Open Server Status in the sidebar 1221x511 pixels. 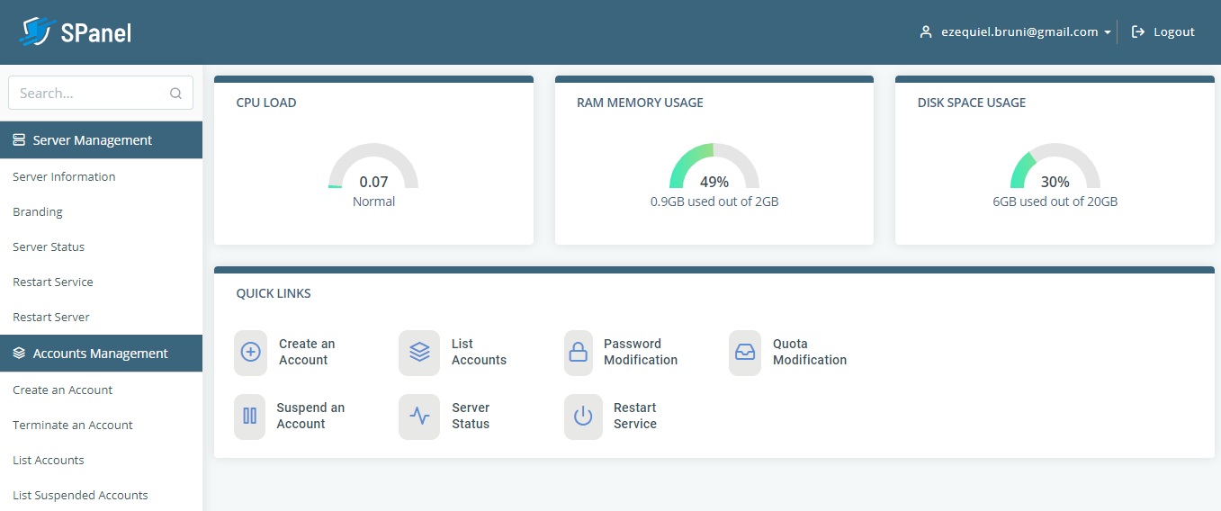pyautogui.click(x=49, y=247)
